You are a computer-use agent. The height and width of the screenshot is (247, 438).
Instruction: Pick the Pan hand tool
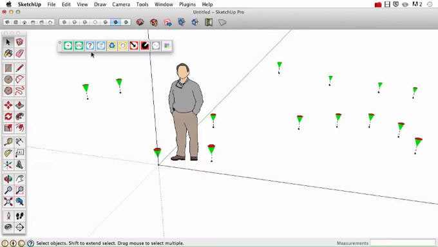pos(19,179)
